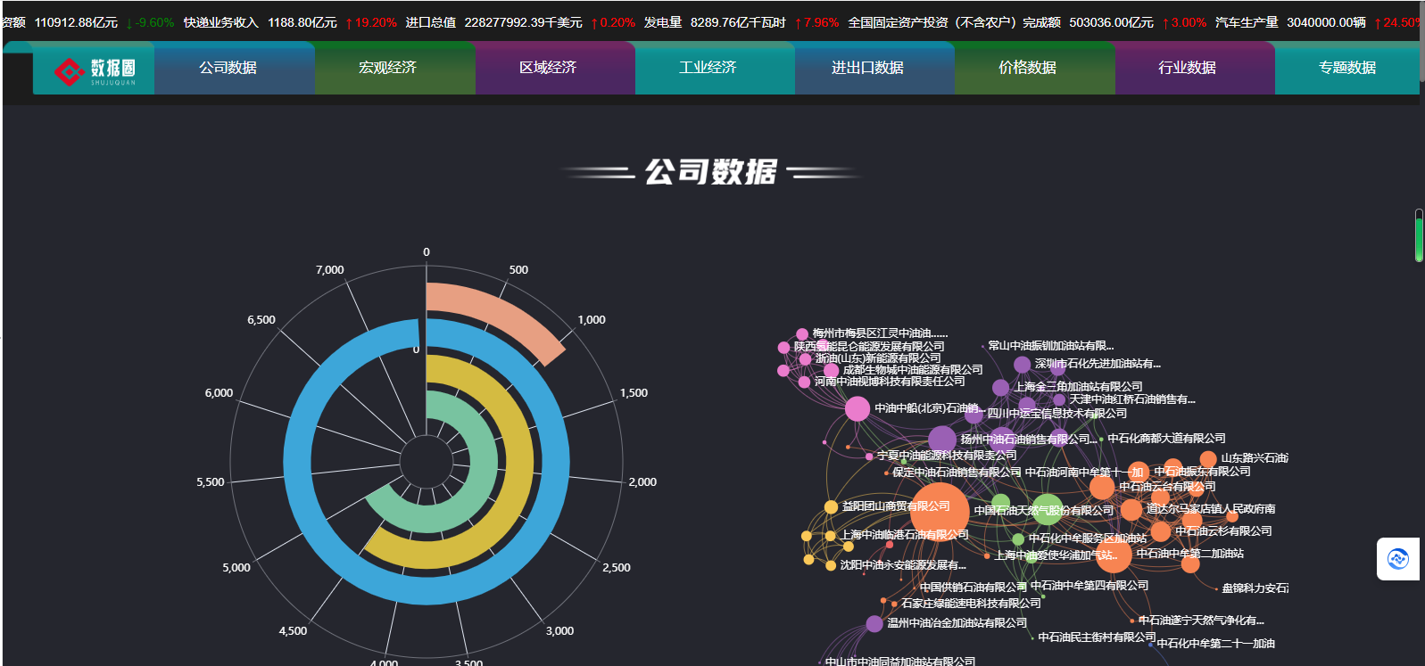Select the 沈阳中油永安能源发展 node
The height and width of the screenshot is (666, 1425).
pos(831,566)
